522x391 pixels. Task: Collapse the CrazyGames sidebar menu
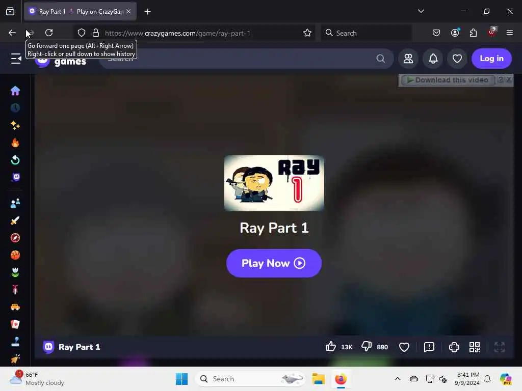[16, 59]
